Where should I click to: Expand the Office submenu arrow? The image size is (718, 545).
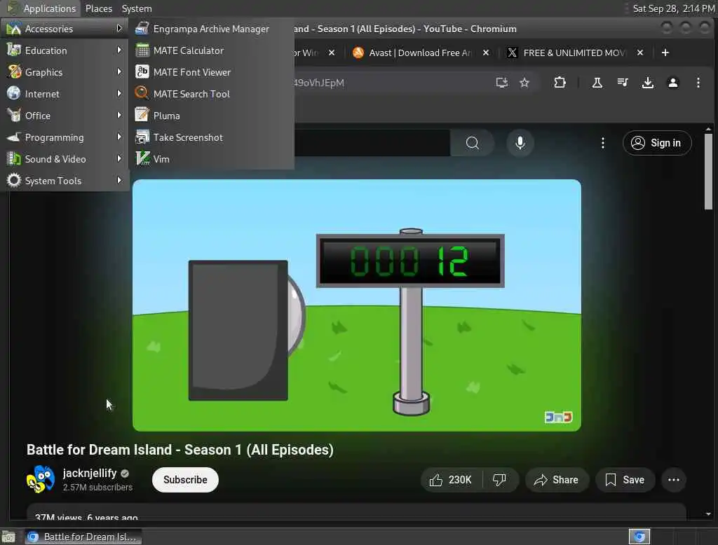click(x=119, y=116)
